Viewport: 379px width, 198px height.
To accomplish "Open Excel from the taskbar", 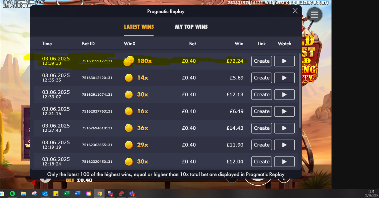I will click(x=67, y=194).
